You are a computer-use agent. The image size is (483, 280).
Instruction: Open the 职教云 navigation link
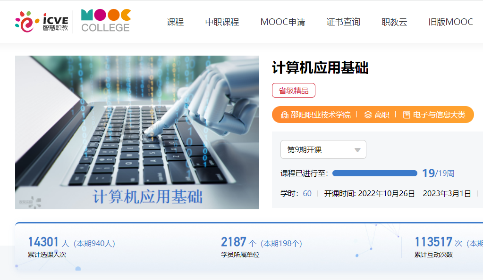394,22
